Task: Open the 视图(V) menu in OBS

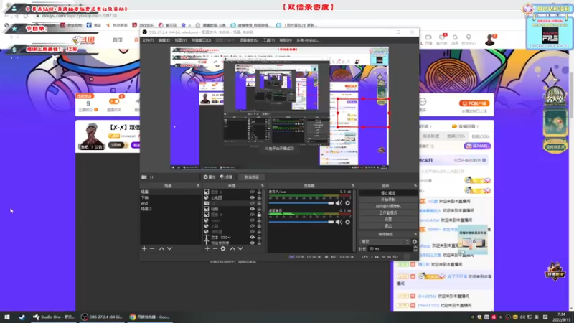Action: pyautogui.click(x=181, y=40)
